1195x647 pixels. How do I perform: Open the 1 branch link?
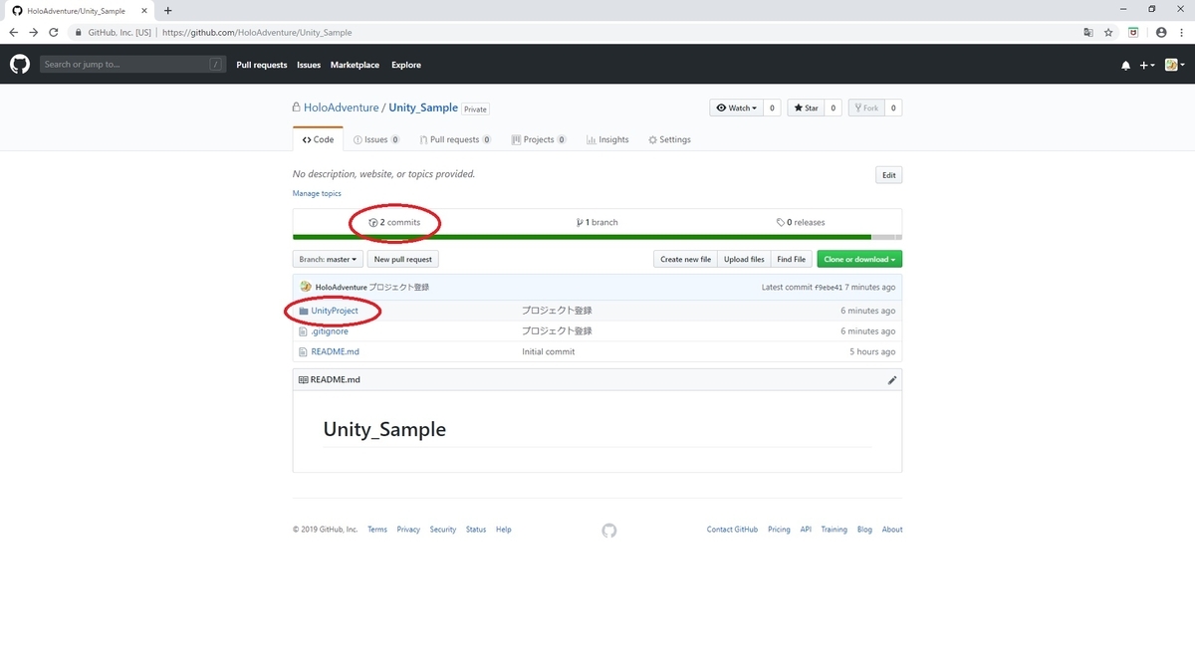597,222
